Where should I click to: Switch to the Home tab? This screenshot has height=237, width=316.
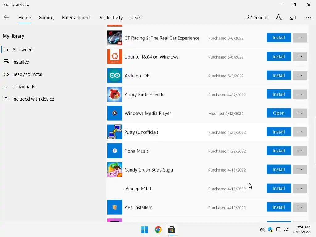[x=25, y=18]
